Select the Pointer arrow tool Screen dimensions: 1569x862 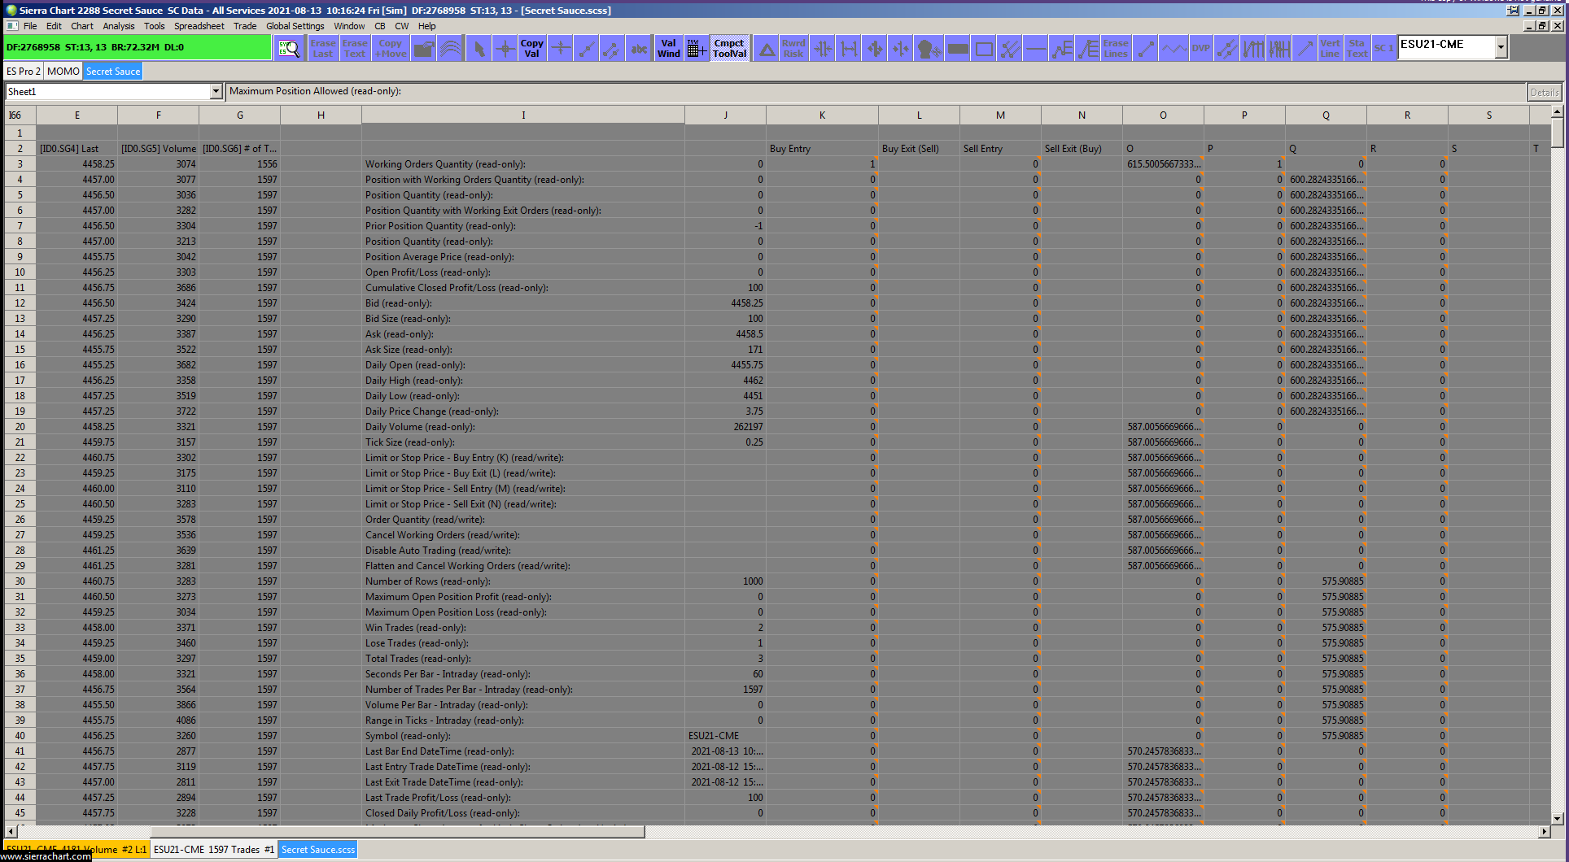(x=479, y=49)
